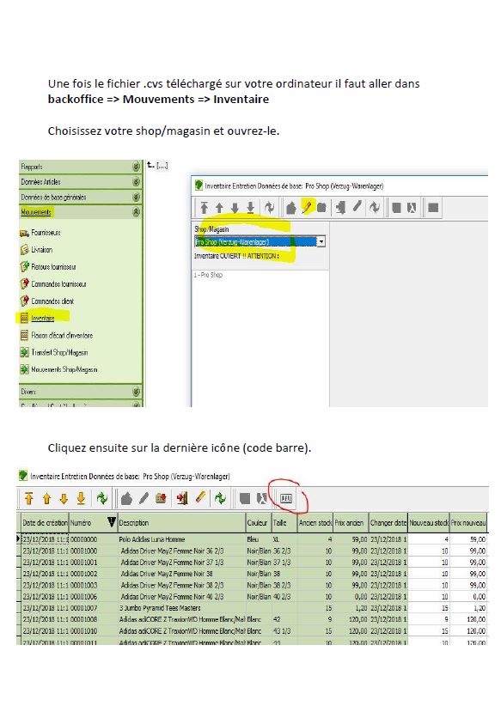
Task: Click the Numéro column sort arrow
Action: 112,522
